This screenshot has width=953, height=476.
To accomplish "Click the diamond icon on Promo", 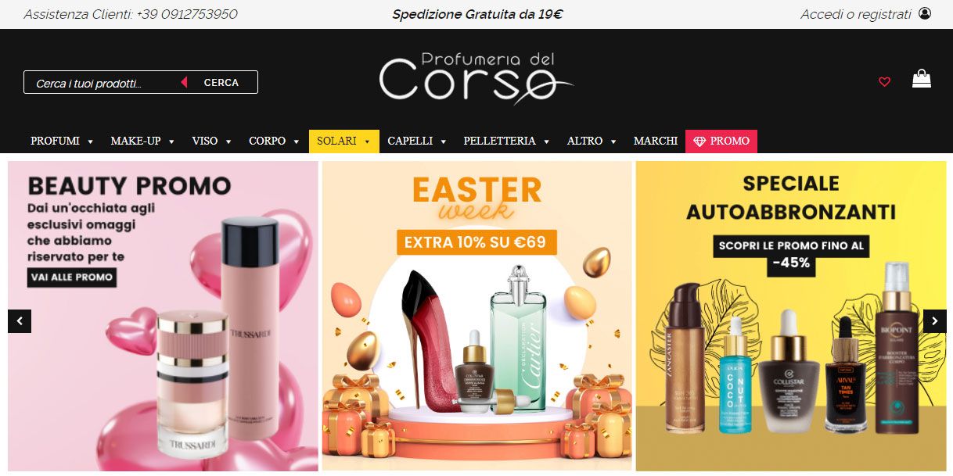I will 699,141.
